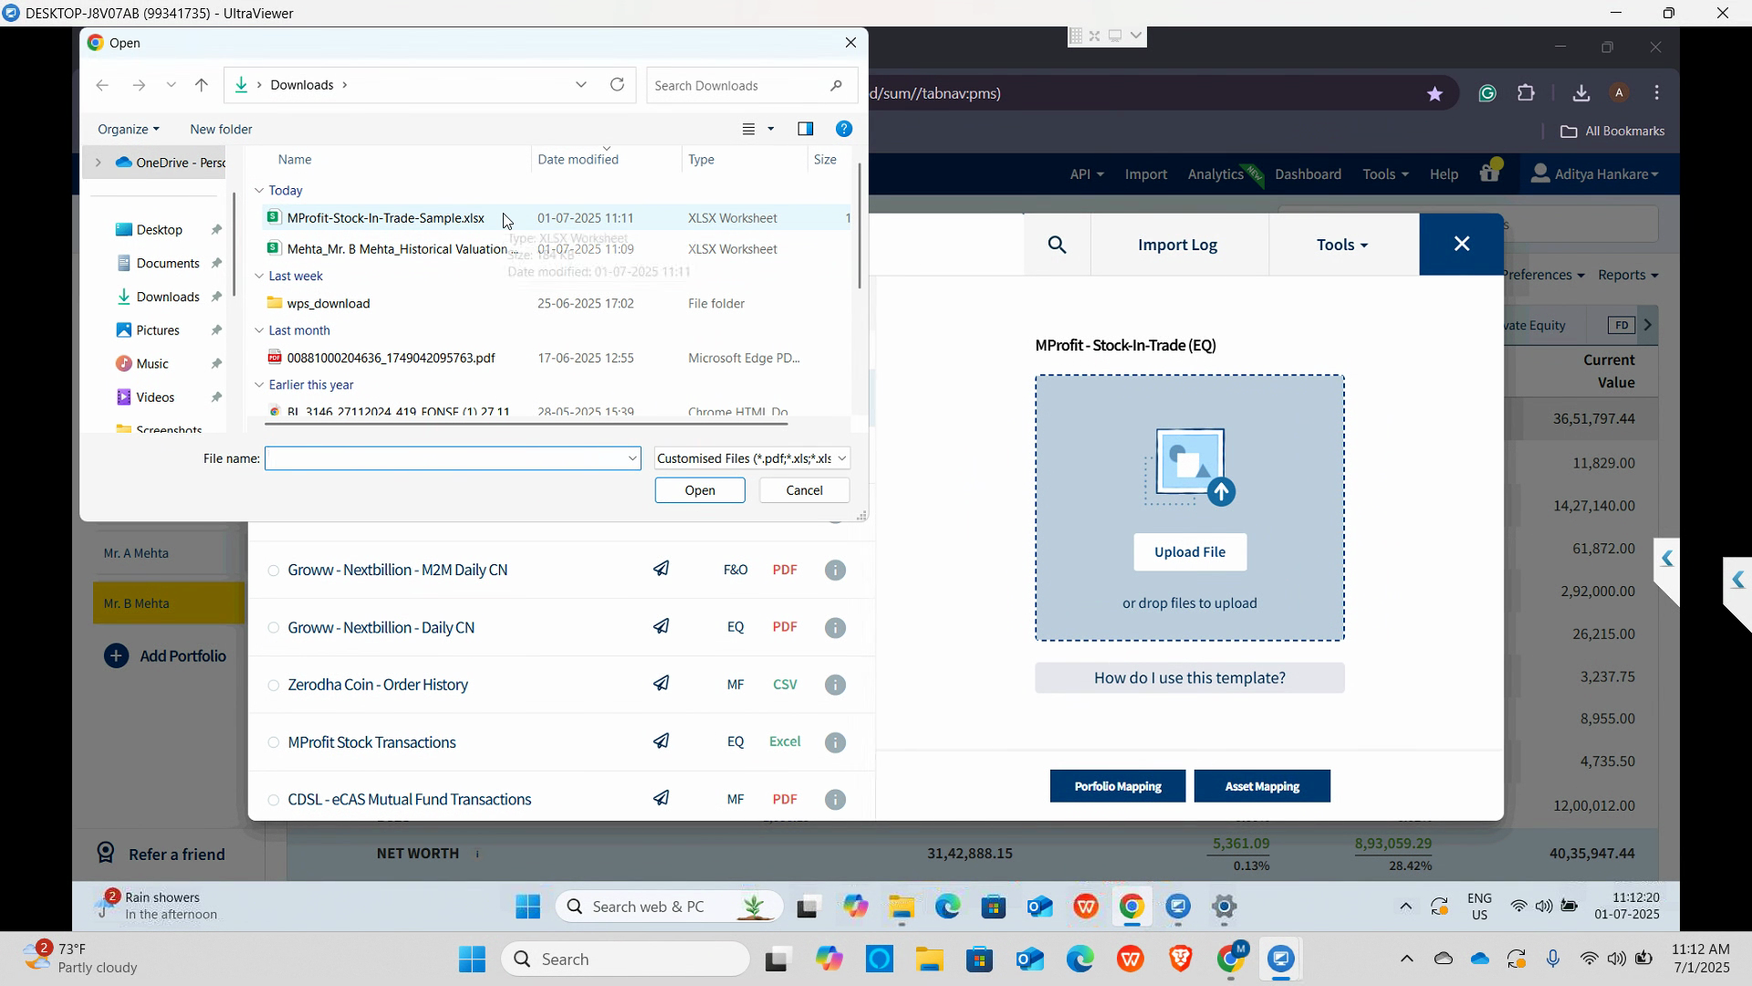Click horizontal scrollbar in file list
This screenshot has height=986, width=1752.
[x=527, y=424]
